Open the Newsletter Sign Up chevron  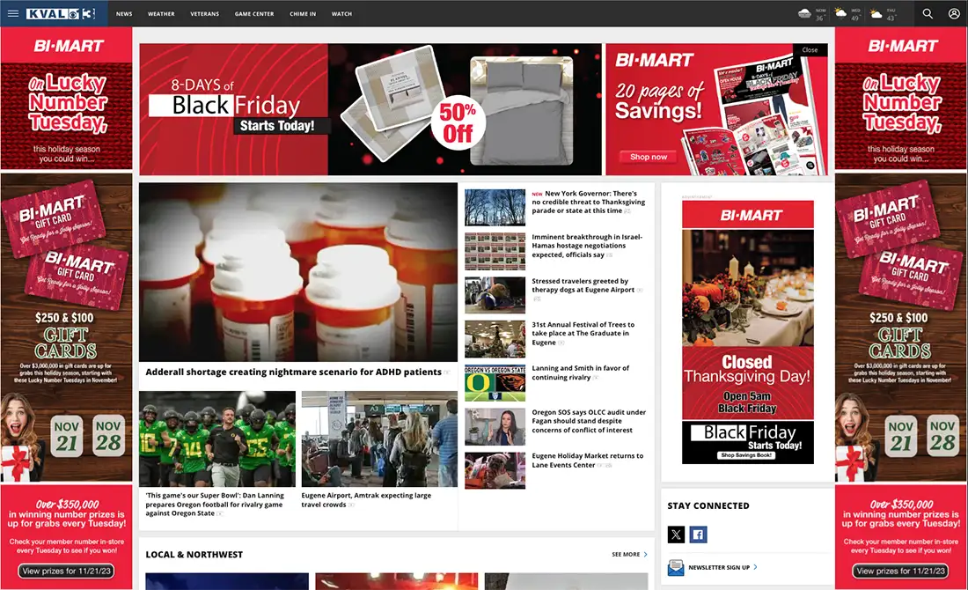click(755, 567)
